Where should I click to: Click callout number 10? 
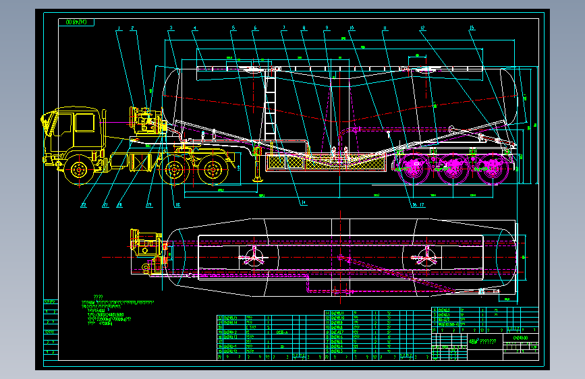coord(352,28)
